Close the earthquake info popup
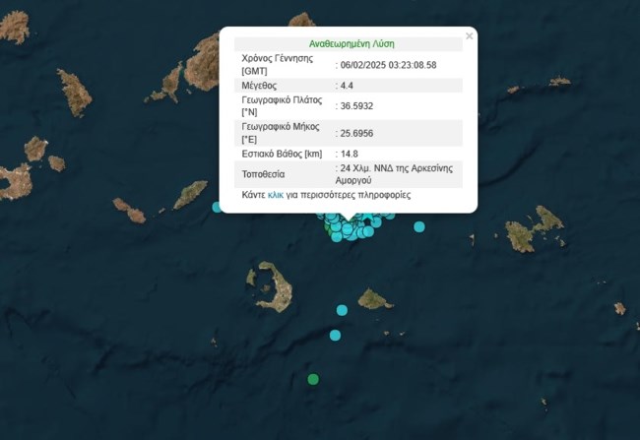The height and width of the screenshot is (440, 640). pos(469,36)
